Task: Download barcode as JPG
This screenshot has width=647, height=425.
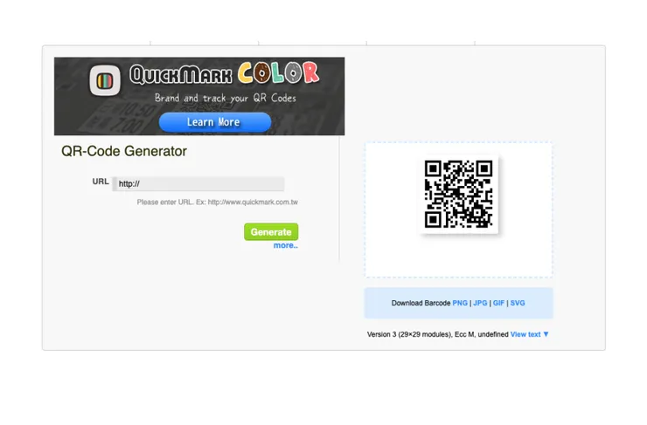Action: [x=480, y=303]
